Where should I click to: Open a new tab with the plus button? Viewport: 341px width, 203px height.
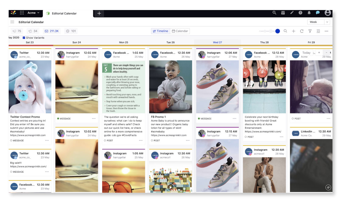99,13
